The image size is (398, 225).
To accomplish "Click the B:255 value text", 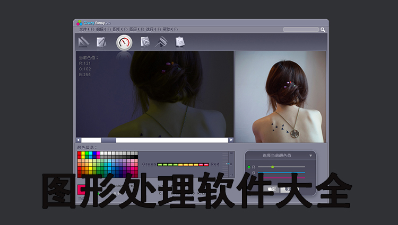I will [x=85, y=75].
